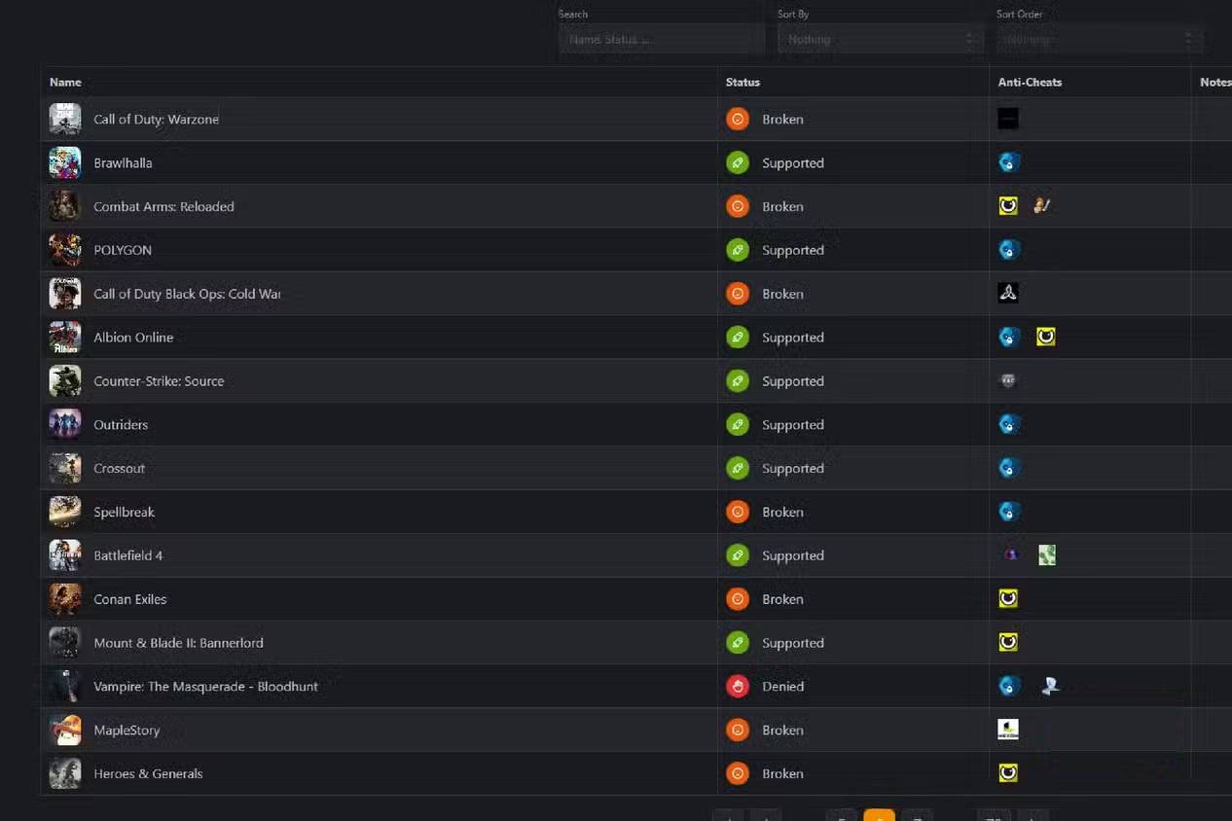
Task: Click the anti-cheat icon for Call of Duty Black Ops: Cold War
Action: [x=1008, y=294]
